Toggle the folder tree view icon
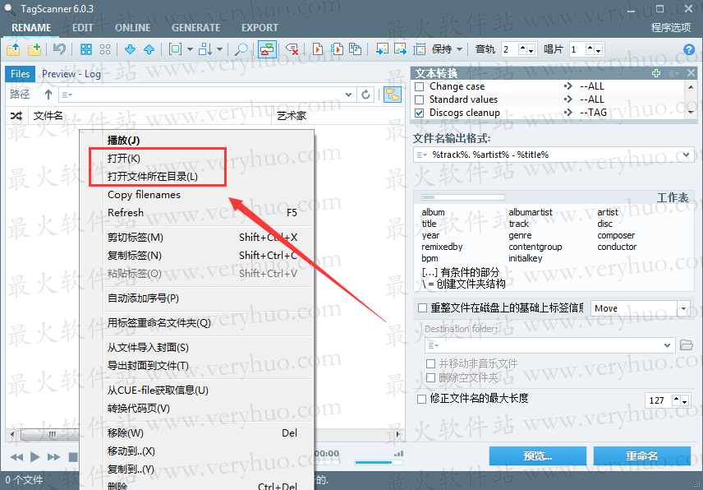703x490 pixels. [393, 95]
